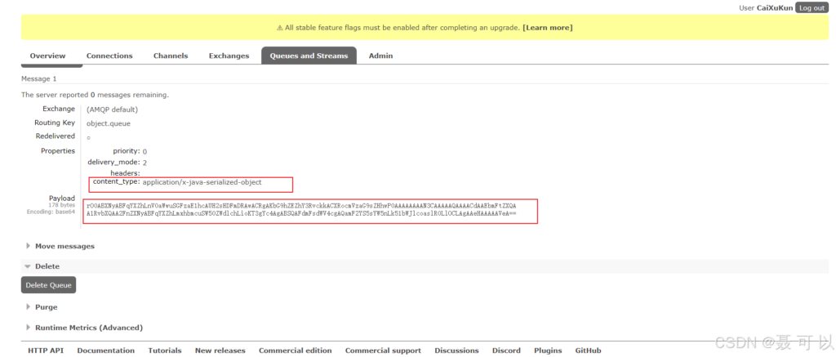Click the warning icon in yellow banner
The height and width of the screenshot is (357, 836).
click(279, 28)
